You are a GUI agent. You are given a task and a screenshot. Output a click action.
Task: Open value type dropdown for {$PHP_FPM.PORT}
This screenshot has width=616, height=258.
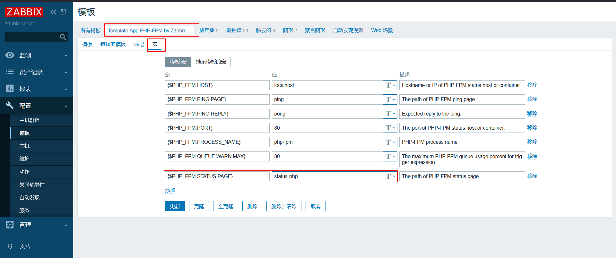click(x=390, y=128)
